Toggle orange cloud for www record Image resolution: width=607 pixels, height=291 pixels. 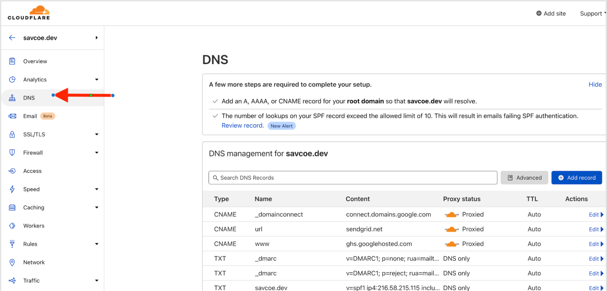click(452, 244)
